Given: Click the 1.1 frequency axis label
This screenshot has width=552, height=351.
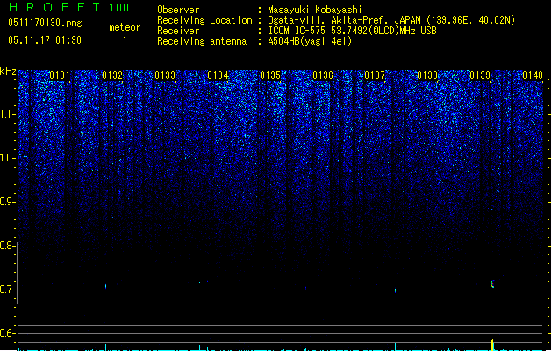Looking at the screenshot, I should click(7, 114).
